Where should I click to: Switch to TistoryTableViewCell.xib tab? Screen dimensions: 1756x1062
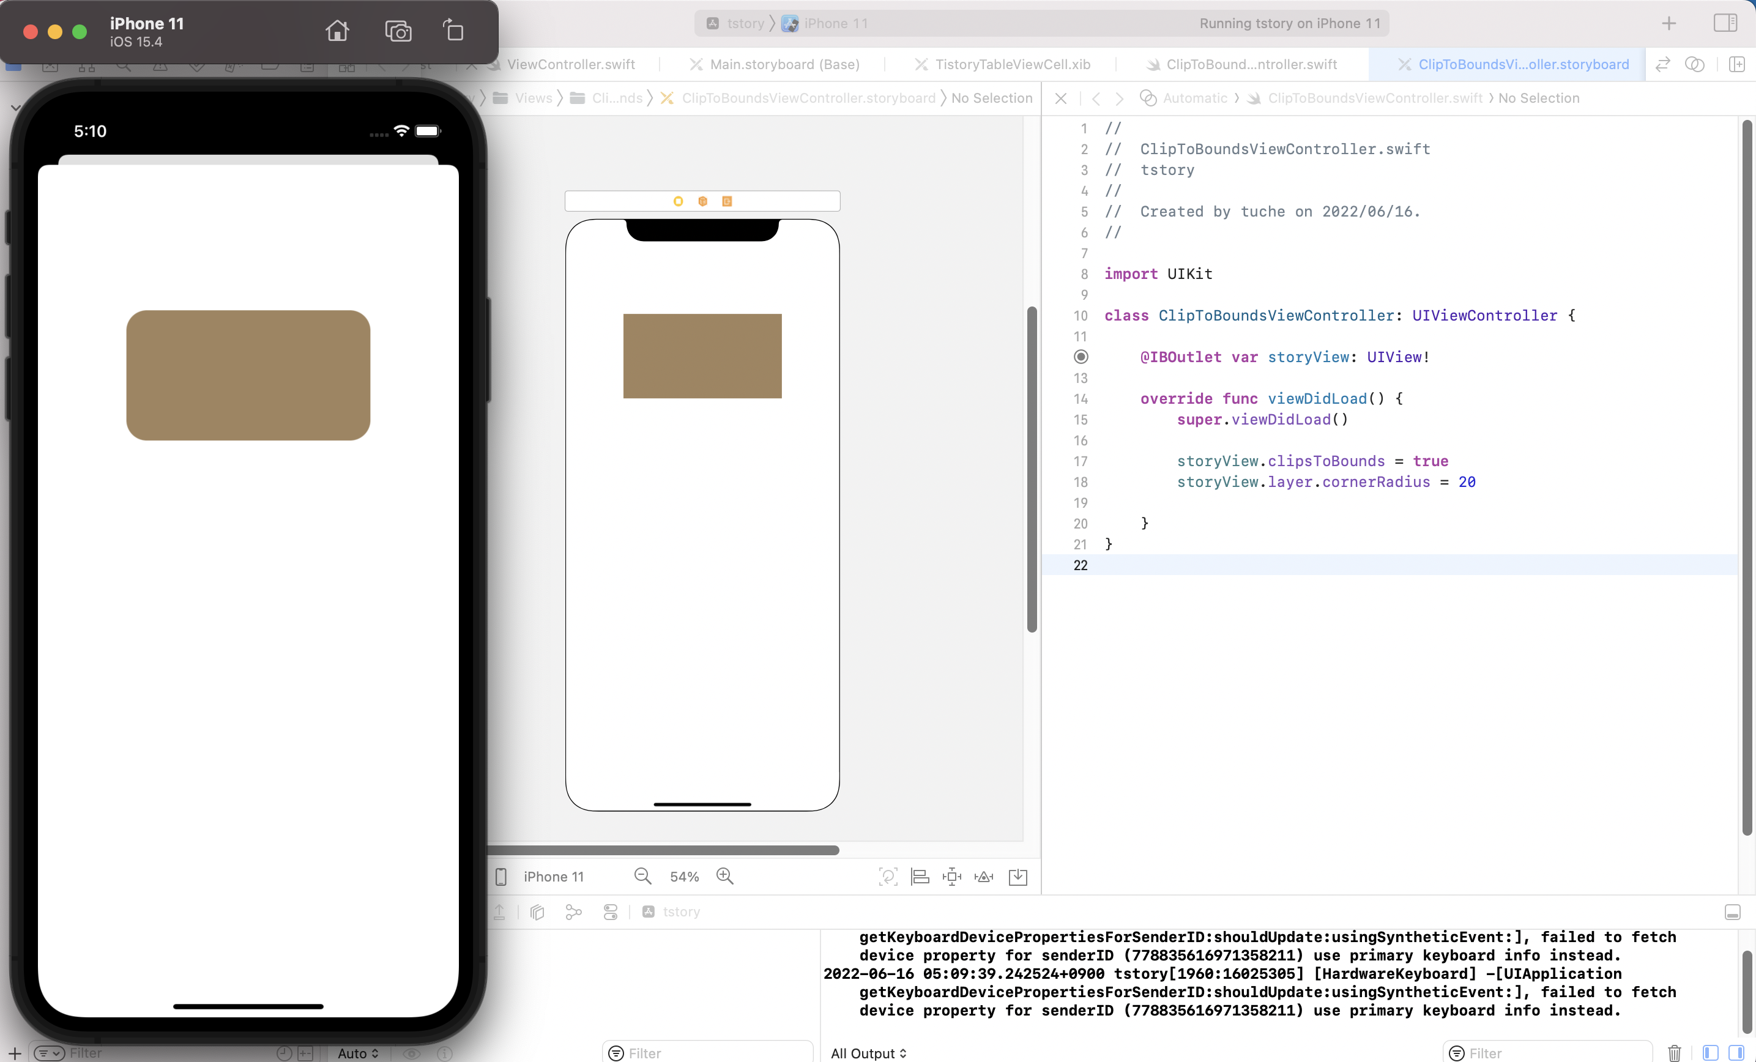(x=1012, y=64)
